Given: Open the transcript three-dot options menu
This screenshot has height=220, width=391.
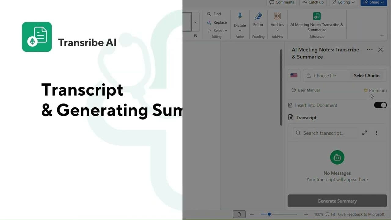Looking at the screenshot, I should [x=376, y=133].
